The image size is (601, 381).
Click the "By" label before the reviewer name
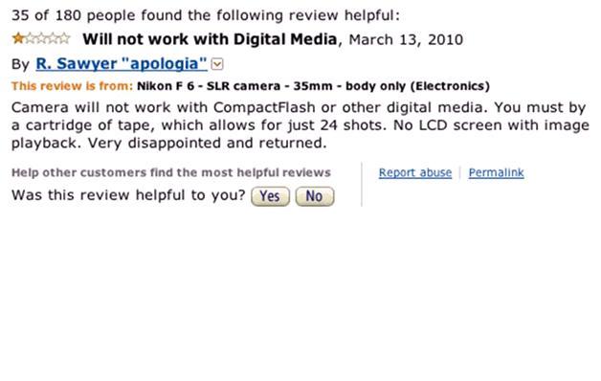coord(20,64)
